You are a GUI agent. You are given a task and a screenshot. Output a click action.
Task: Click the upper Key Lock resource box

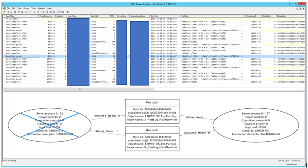click(x=152, y=111)
